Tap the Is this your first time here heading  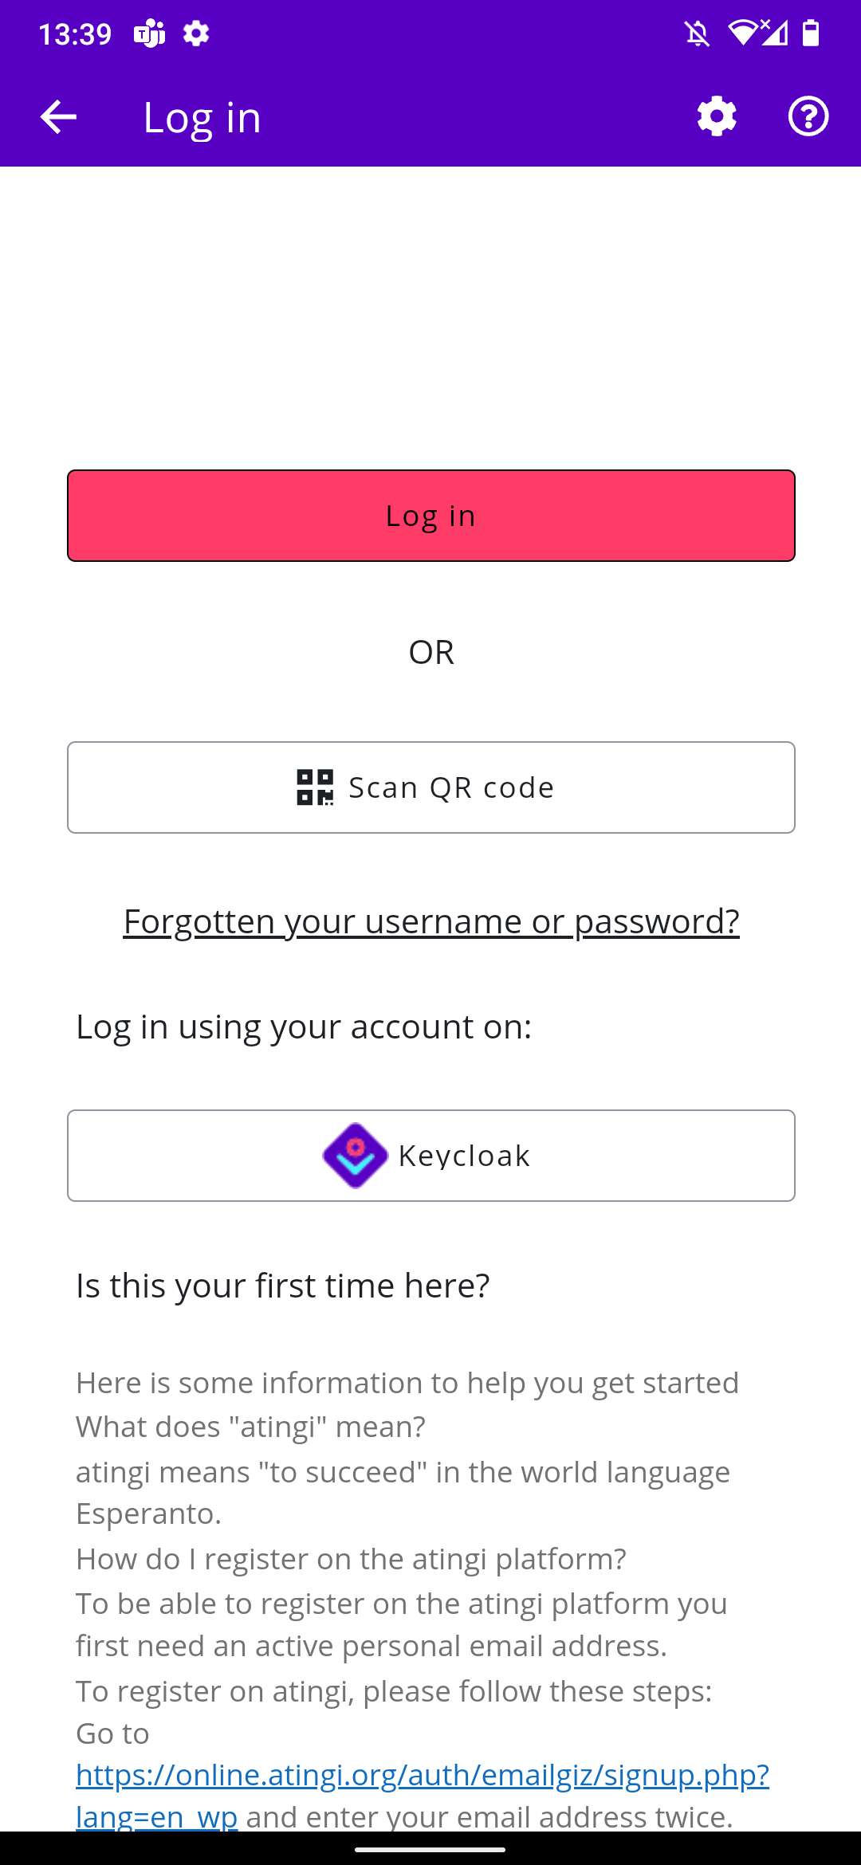click(x=283, y=1286)
